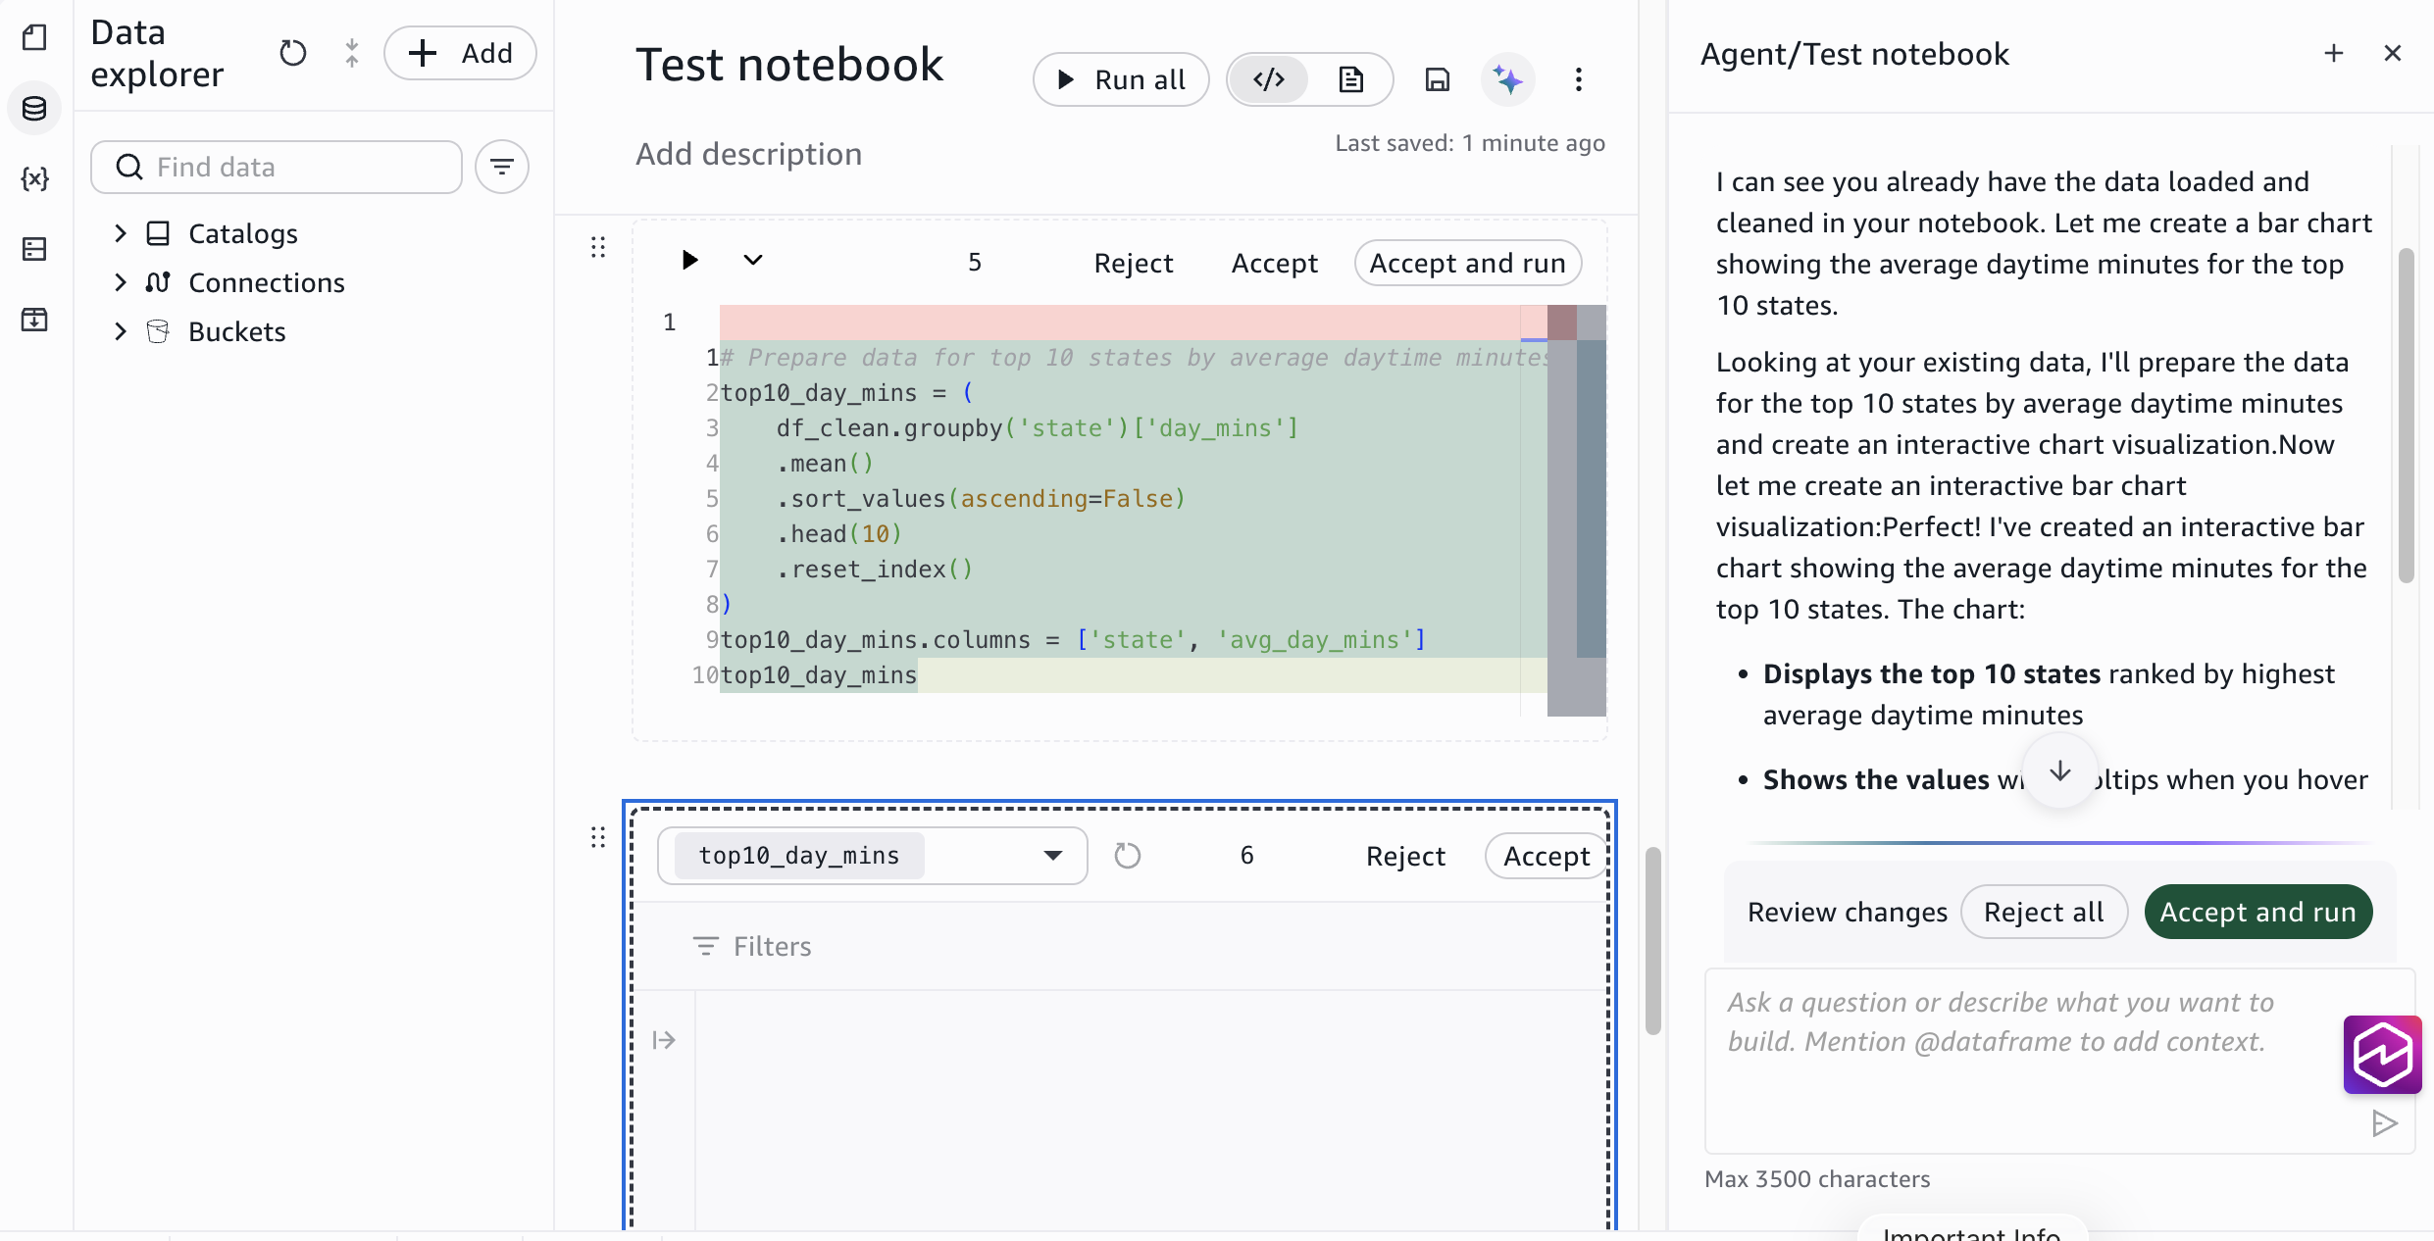Click the Add button in Data explorer

pos(460,53)
